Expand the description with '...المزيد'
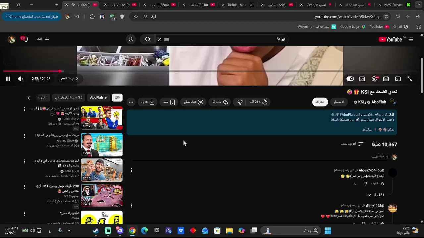424x238 pixels. (367, 130)
